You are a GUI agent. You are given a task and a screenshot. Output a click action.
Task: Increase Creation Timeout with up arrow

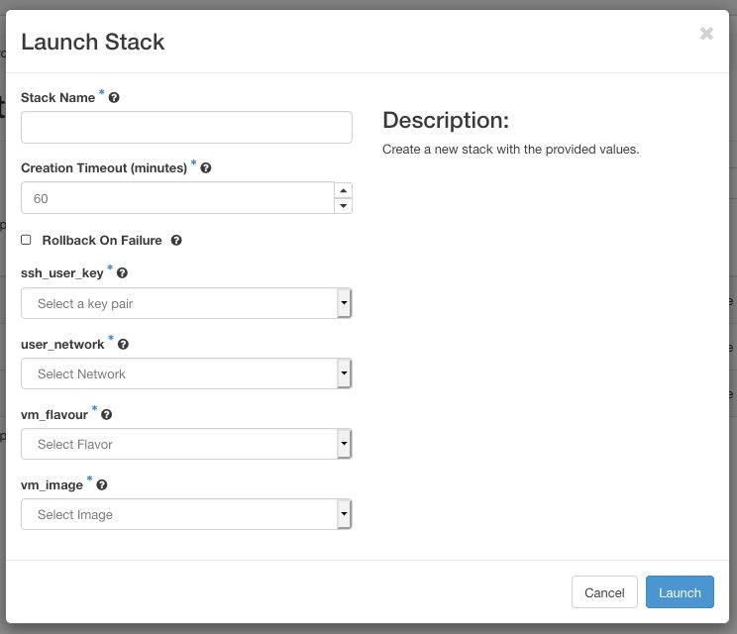tap(343, 190)
